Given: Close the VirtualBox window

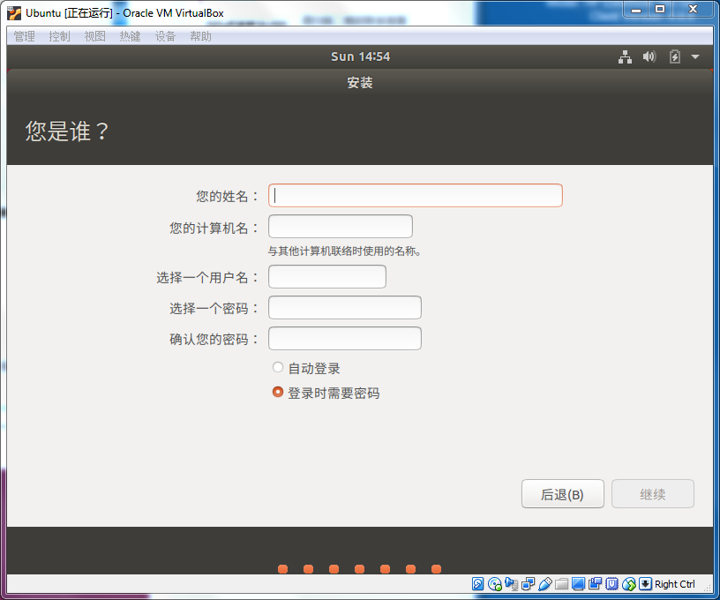Looking at the screenshot, I should [x=693, y=9].
